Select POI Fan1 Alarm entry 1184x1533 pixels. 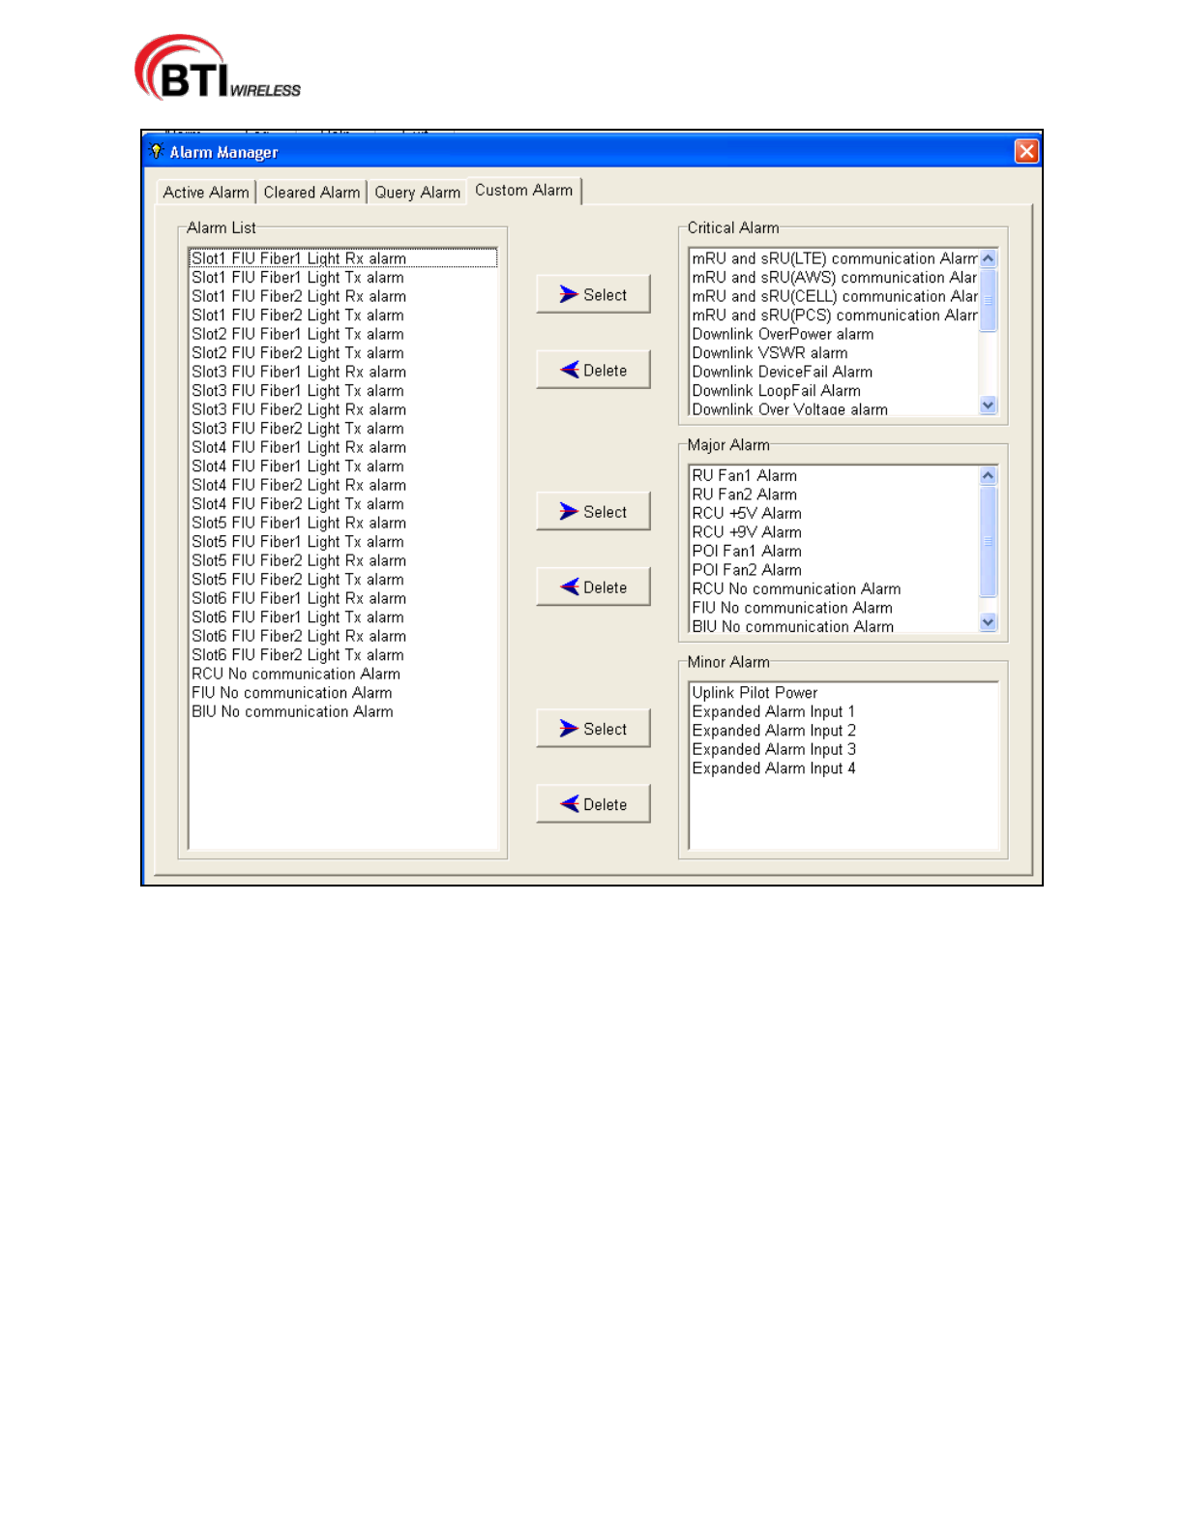835,551
